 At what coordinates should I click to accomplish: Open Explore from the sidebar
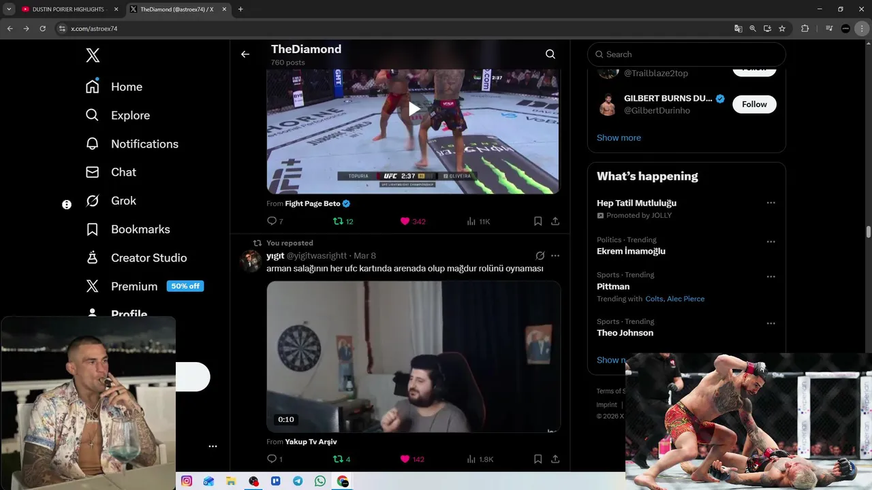tap(117, 116)
